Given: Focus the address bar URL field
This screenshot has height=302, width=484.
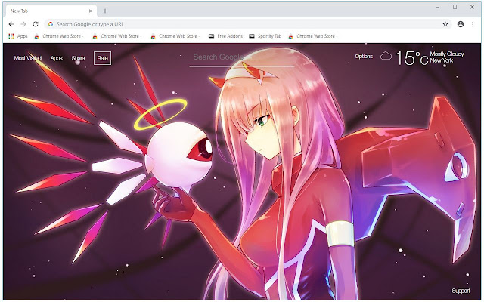Looking at the screenshot, I should [x=247, y=24].
